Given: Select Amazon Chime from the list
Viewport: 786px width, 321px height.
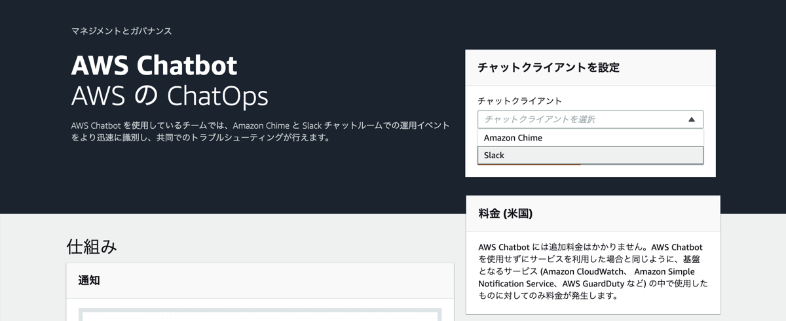Looking at the screenshot, I should pos(590,138).
